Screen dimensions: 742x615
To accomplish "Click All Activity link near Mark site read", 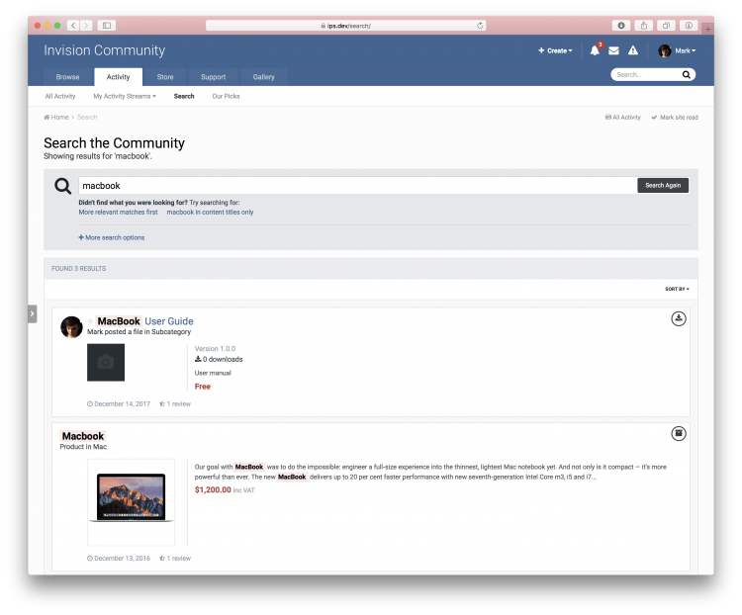I will point(622,118).
